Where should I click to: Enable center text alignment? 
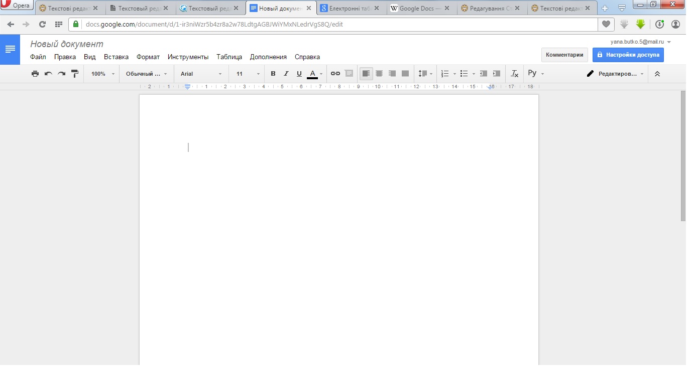click(x=379, y=74)
